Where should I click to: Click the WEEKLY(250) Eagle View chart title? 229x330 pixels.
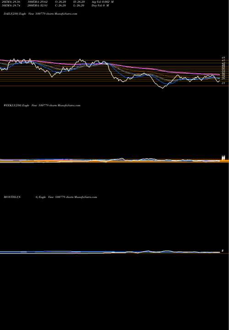42,105
